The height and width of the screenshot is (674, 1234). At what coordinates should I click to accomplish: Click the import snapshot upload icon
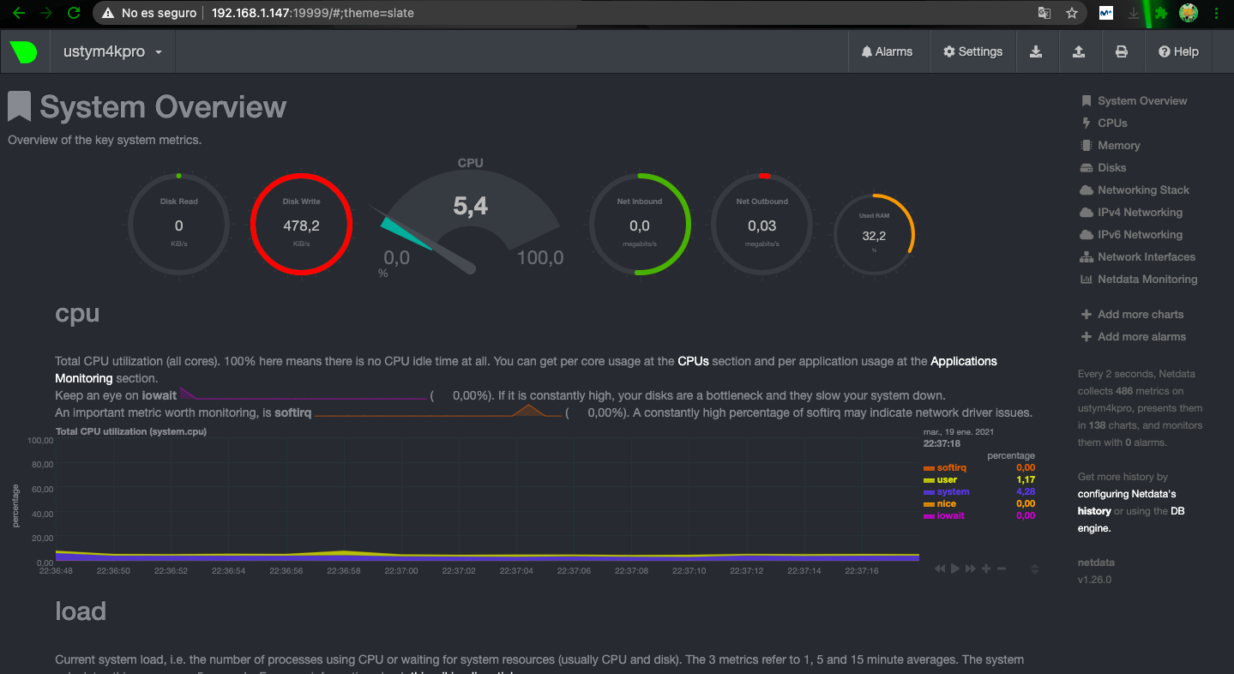pos(1079,51)
